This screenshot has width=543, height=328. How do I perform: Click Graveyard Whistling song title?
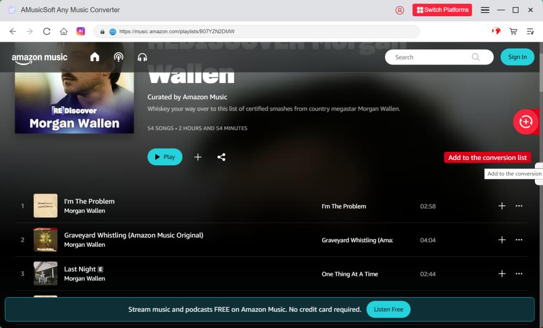click(x=134, y=235)
